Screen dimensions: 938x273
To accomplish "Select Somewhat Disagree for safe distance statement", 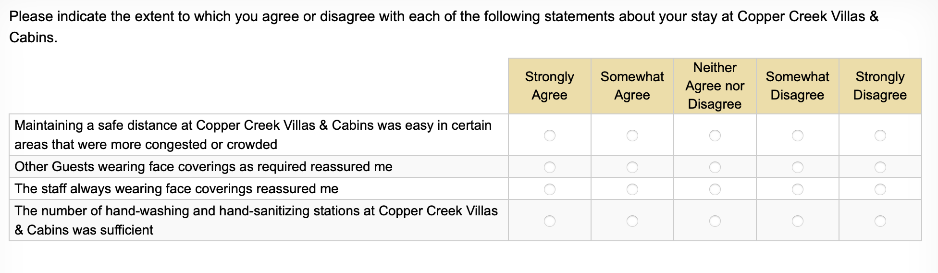I will click(798, 136).
